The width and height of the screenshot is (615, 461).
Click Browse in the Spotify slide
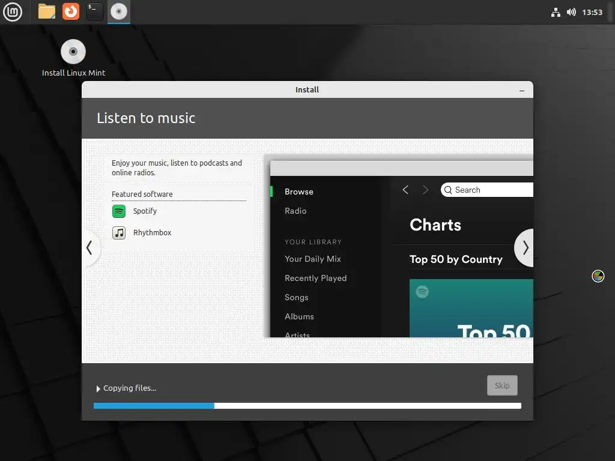(299, 191)
